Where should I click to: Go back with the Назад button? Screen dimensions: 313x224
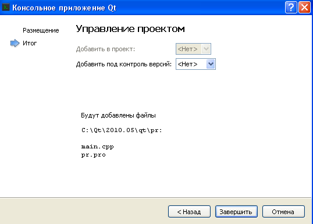tap(189, 212)
